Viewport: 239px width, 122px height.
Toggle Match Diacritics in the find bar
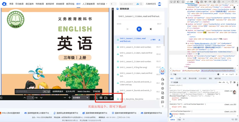(84, 91)
